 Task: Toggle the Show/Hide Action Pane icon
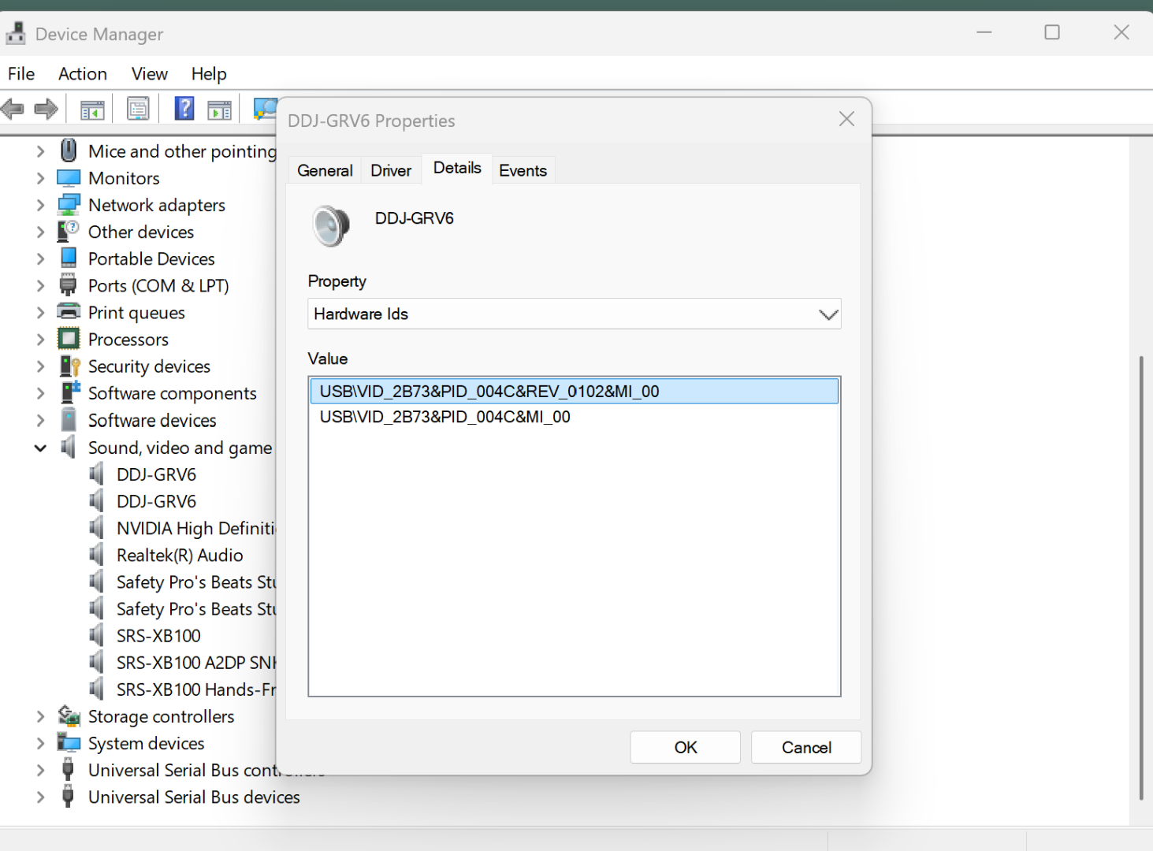coord(219,110)
